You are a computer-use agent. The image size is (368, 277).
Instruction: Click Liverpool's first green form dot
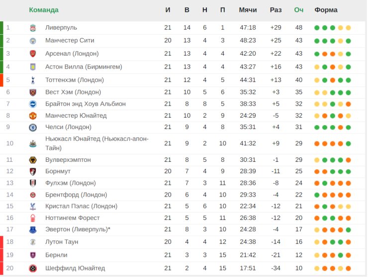point(317,28)
